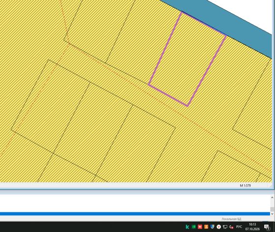This screenshot has width=275, height=232.
Task: Click the log panel scrollbar thumb
Action: tap(272, 209)
